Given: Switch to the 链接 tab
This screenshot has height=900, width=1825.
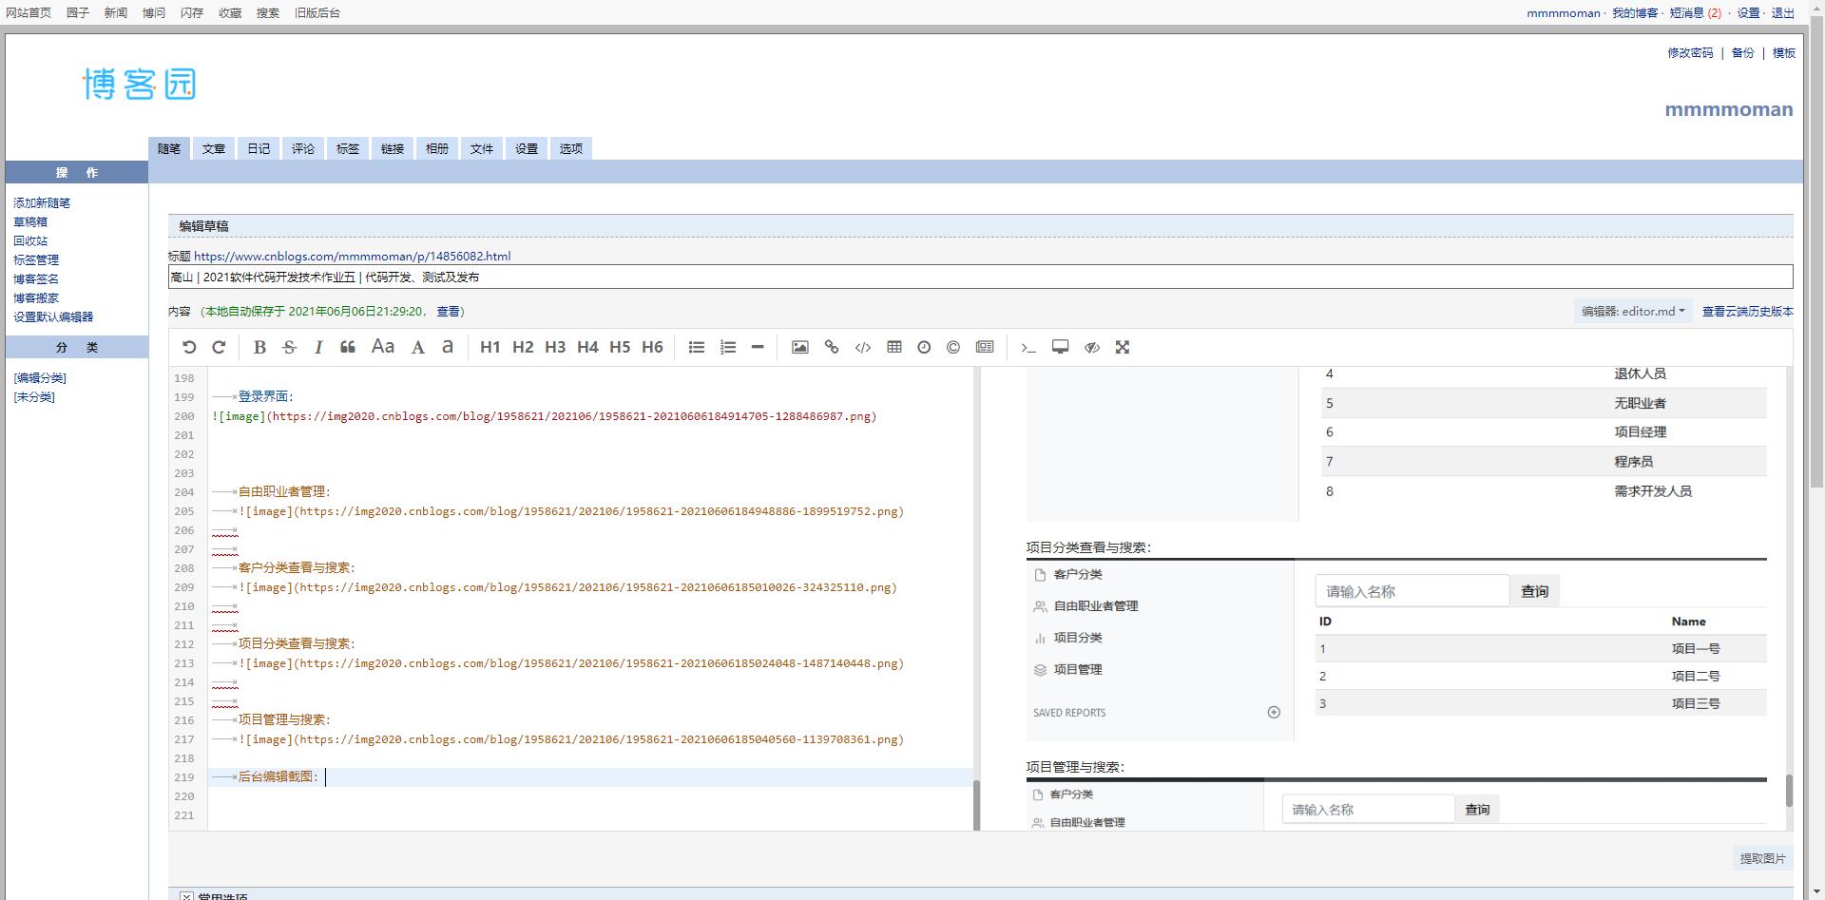Looking at the screenshot, I should tap(393, 148).
